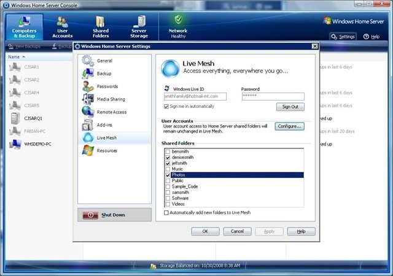Click the CJSARQ1 server icon

click(x=15, y=118)
